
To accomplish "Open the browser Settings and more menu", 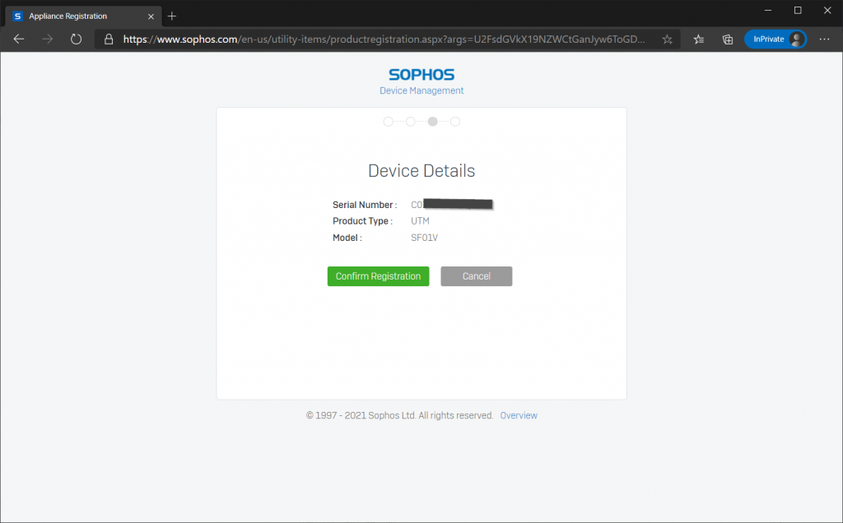I will coord(824,39).
